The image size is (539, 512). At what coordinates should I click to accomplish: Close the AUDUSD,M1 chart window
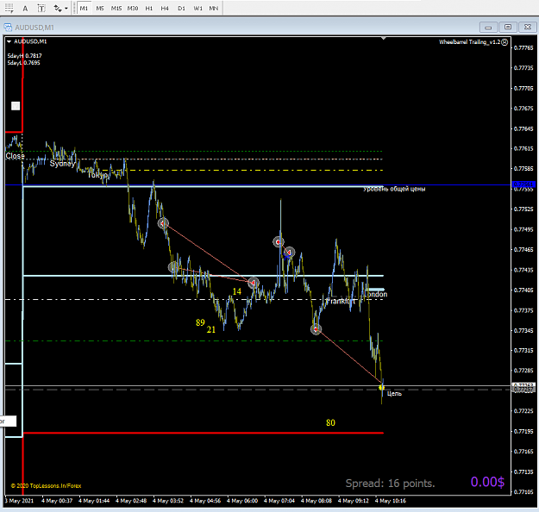527,27
